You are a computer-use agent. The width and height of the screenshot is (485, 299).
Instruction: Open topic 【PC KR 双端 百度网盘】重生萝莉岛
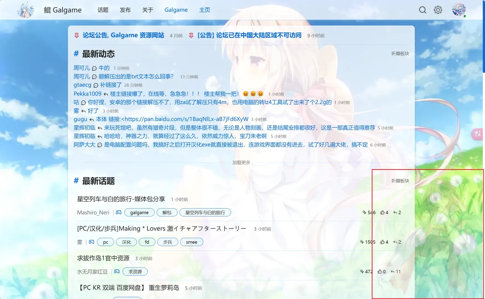pyautogui.click(x=128, y=288)
